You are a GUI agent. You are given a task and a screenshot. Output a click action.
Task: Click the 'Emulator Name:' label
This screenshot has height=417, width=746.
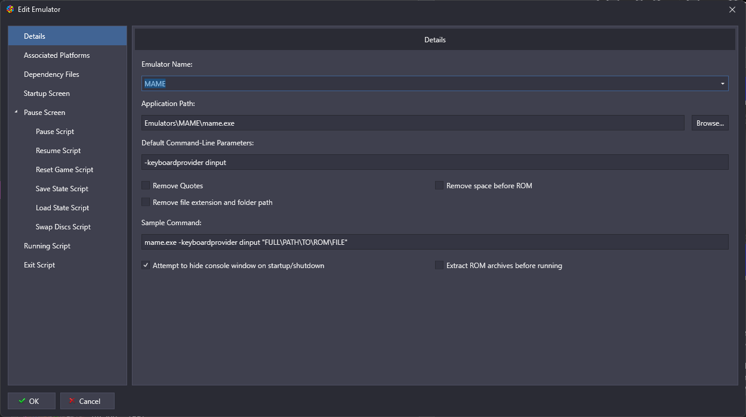pyautogui.click(x=167, y=64)
